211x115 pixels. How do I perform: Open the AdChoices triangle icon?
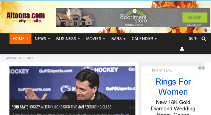[x=200, y=68]
